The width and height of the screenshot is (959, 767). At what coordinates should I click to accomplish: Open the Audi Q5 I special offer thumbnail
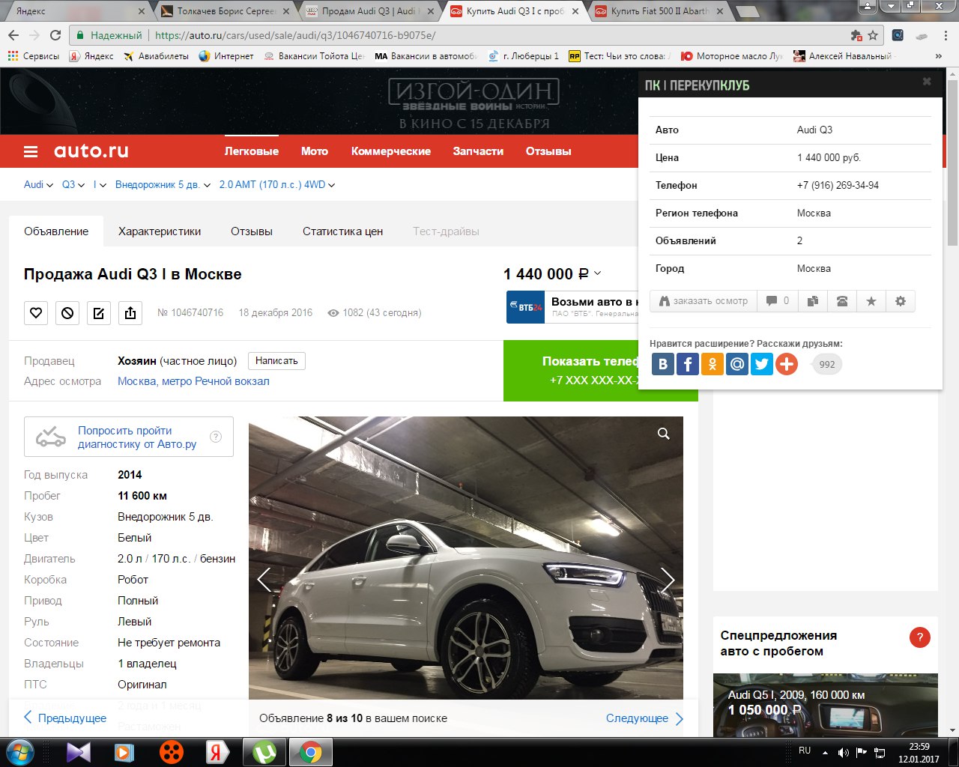pyautogui.click(x=826, y=705)
